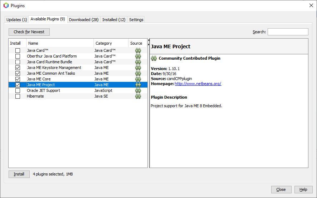Click the source icon in Oberthur Java Card Platform row
Screen dimensions: 317x198
coord(138,56)
